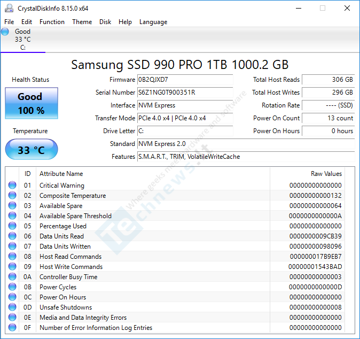Click raw value 0000000000064
Image resolution: width=360 pixels, height=339 pixels.
[x=316, y=206]
